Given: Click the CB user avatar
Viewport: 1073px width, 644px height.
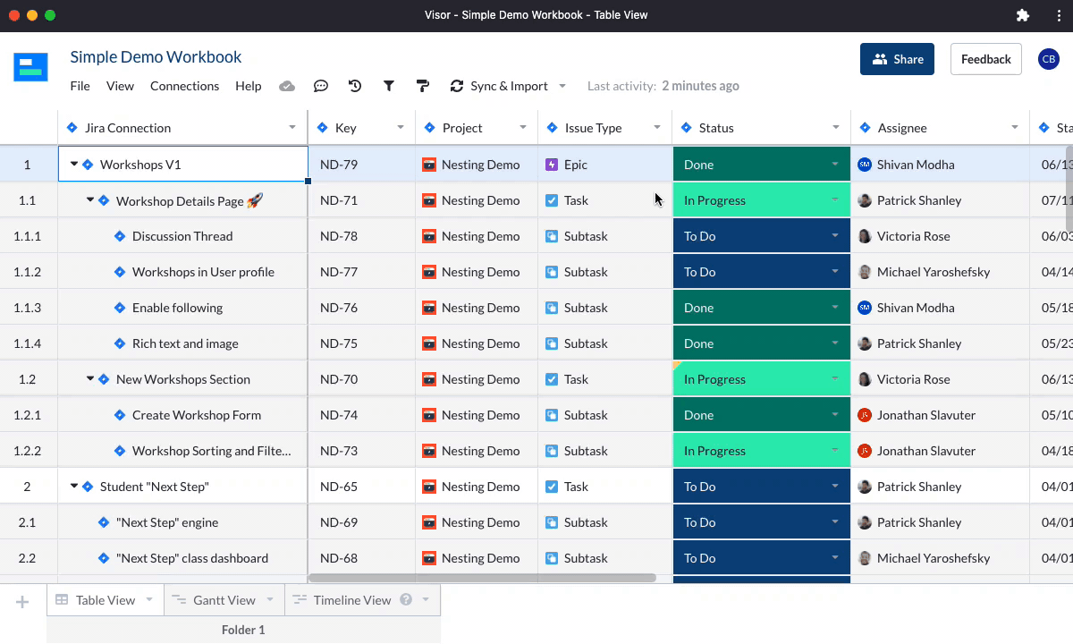Looking at the screenshot, I should [1048, 59].
